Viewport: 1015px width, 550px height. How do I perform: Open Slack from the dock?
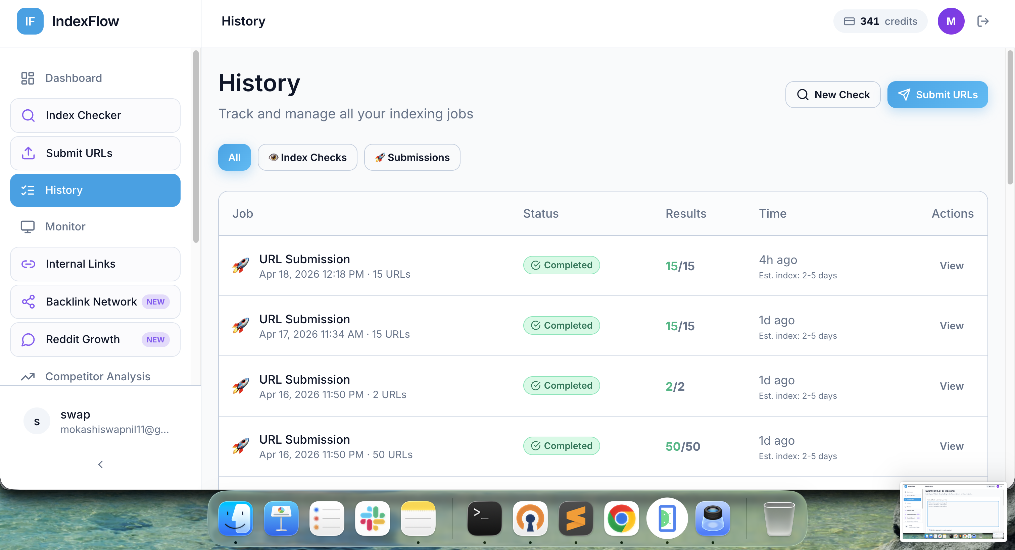(x=372, y=518)
